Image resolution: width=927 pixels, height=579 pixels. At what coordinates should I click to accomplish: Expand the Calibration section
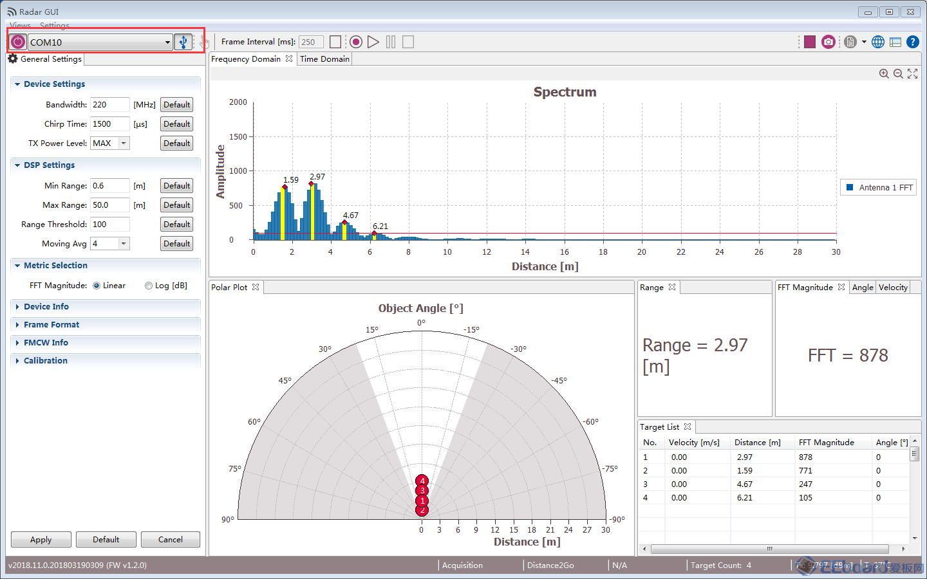[17, 361]
